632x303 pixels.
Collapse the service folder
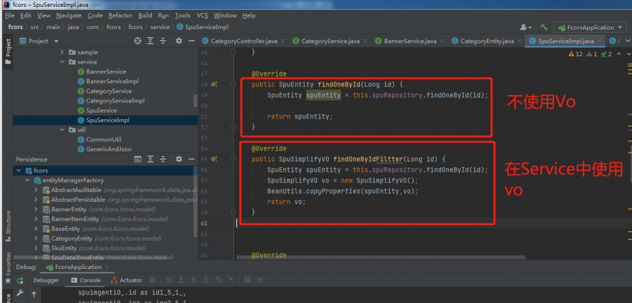(x=62, y=62)
